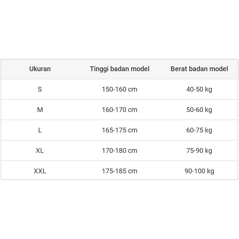Pick the 90-100 kg weight cell
239x239 pixels.
coord(199,171)
